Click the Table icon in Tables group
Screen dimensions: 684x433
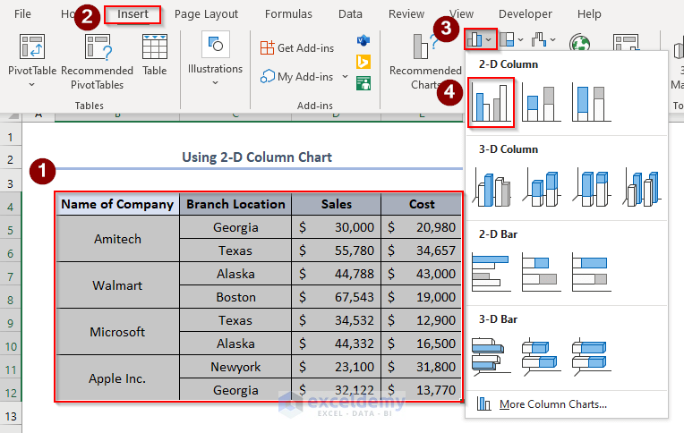[155, 55]
